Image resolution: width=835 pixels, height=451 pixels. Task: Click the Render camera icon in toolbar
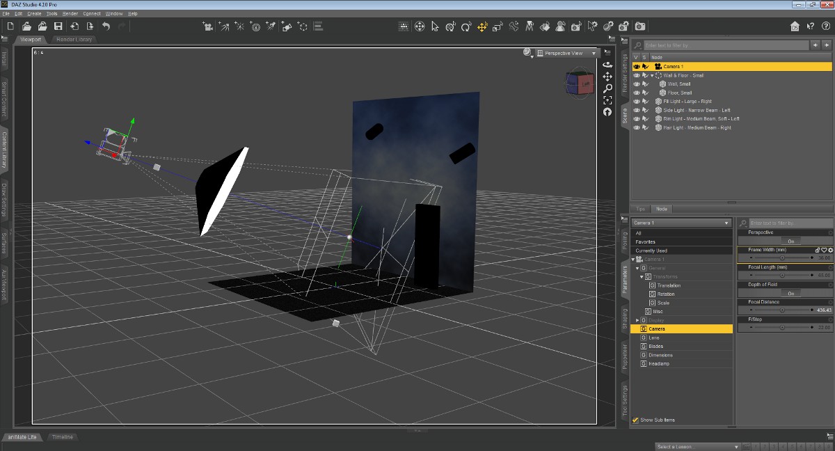639,26
